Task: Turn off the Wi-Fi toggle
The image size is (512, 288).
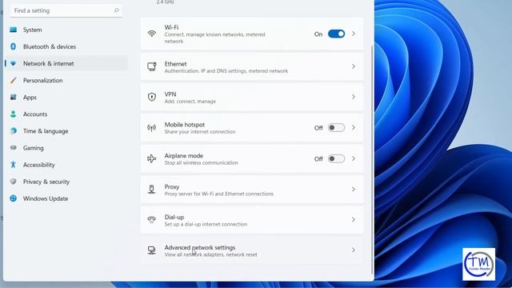Action: pos(336,34)
